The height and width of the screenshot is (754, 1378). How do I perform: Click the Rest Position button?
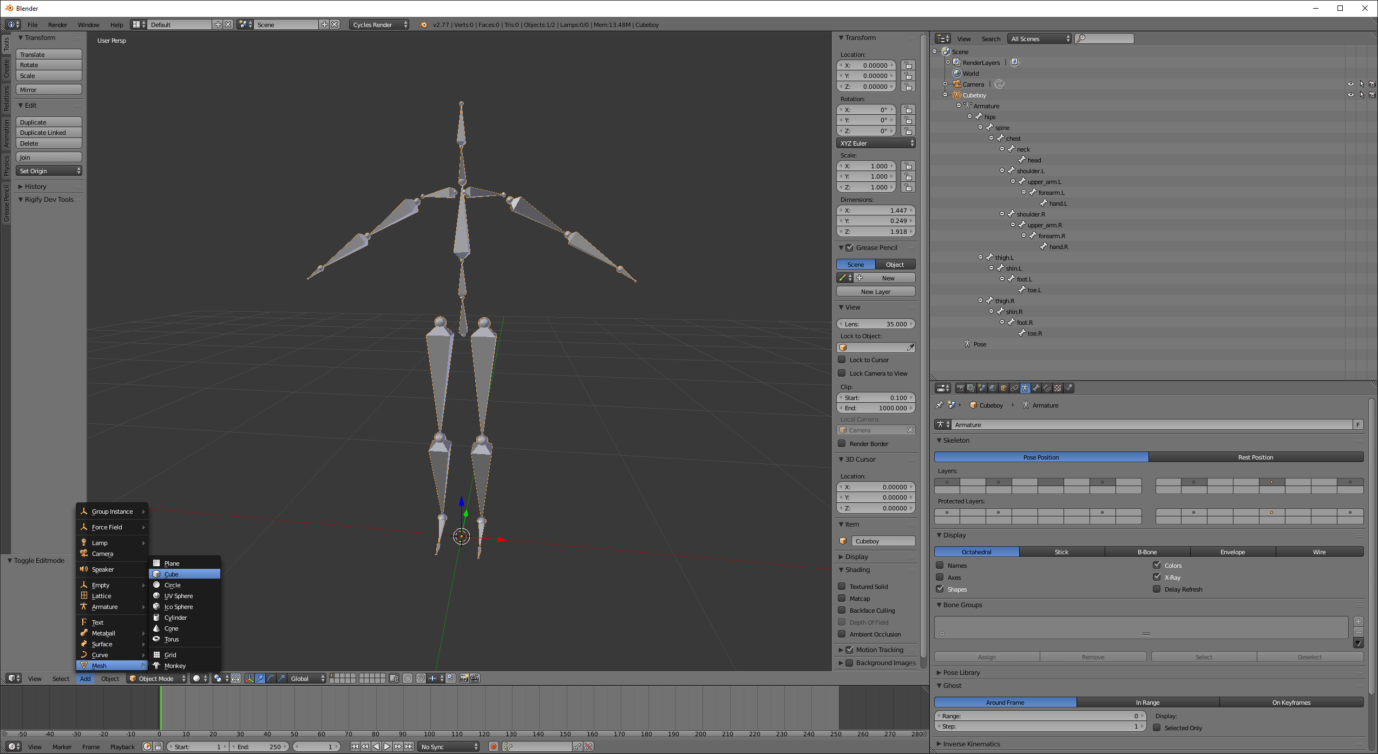click(x=1255, y=457)
